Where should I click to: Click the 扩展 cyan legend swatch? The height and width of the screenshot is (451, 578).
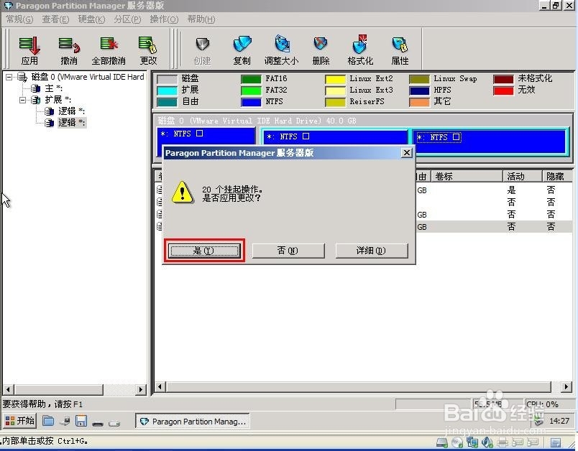pyautogui.click(x=167, y=90)
